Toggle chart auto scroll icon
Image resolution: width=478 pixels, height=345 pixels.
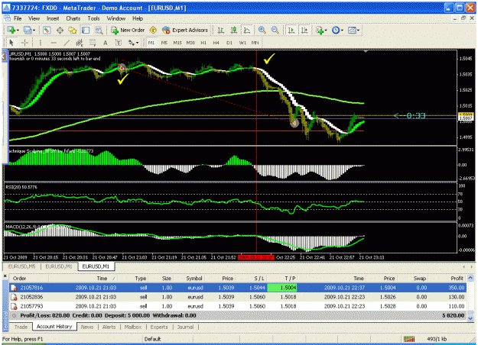291,30
